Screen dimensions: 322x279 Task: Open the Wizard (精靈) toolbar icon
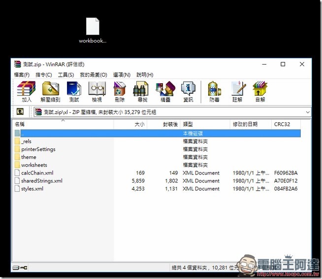tap(165, 92)
